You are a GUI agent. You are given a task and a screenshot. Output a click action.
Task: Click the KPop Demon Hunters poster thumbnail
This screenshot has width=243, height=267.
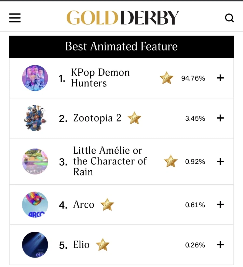click(35, 78)
